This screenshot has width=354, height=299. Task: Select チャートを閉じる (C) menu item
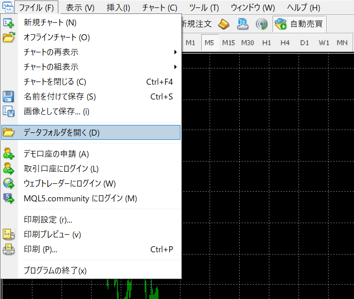click(x=91, y=82)
